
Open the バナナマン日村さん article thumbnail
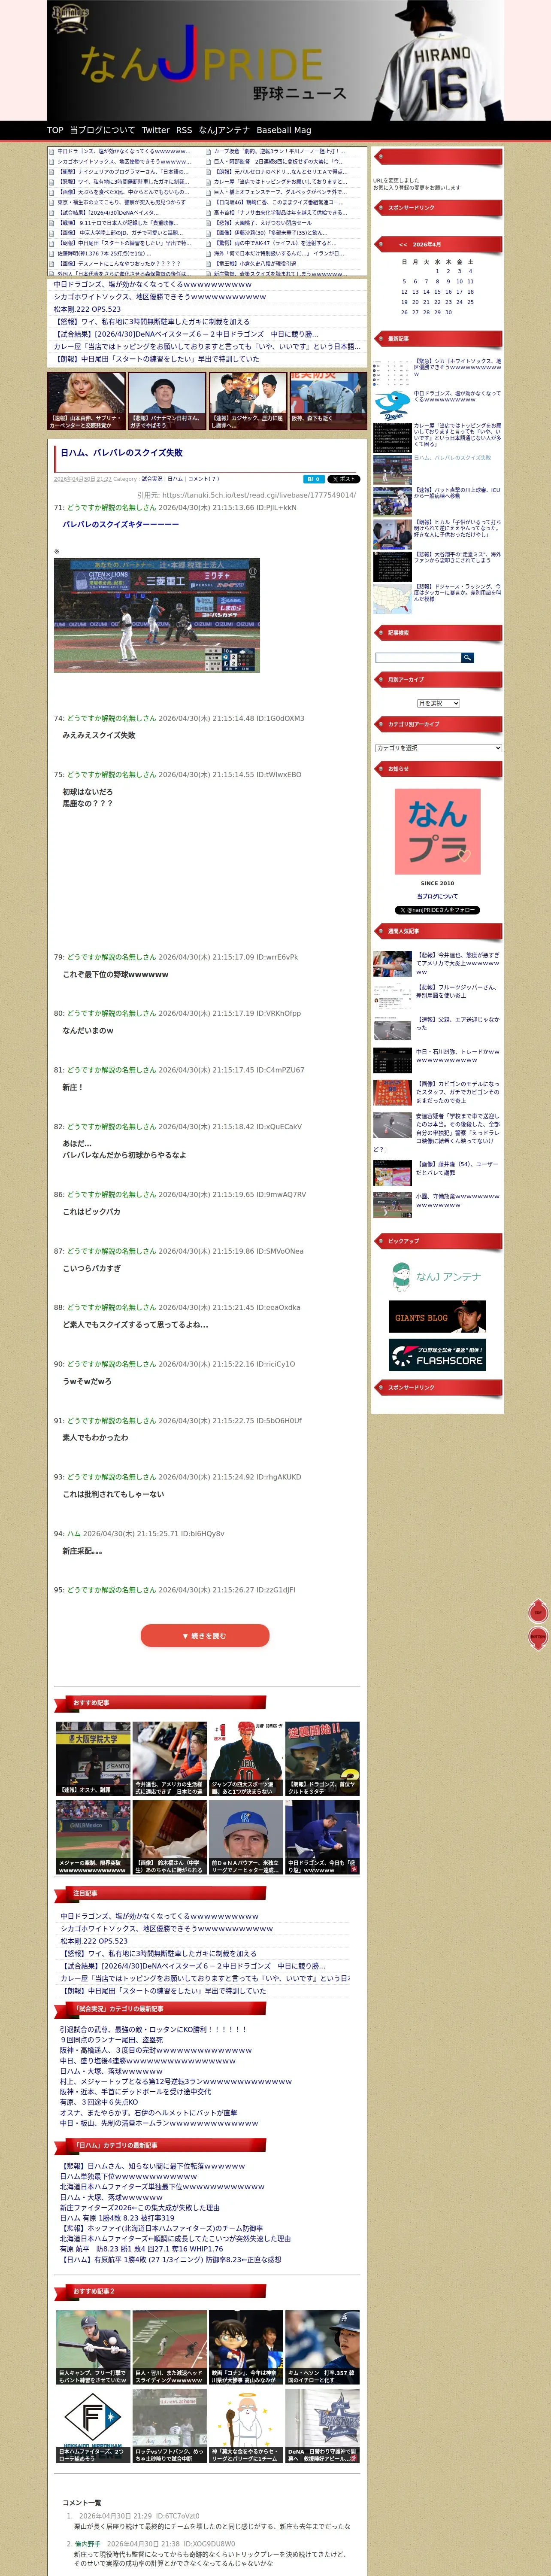click(167, 401)
